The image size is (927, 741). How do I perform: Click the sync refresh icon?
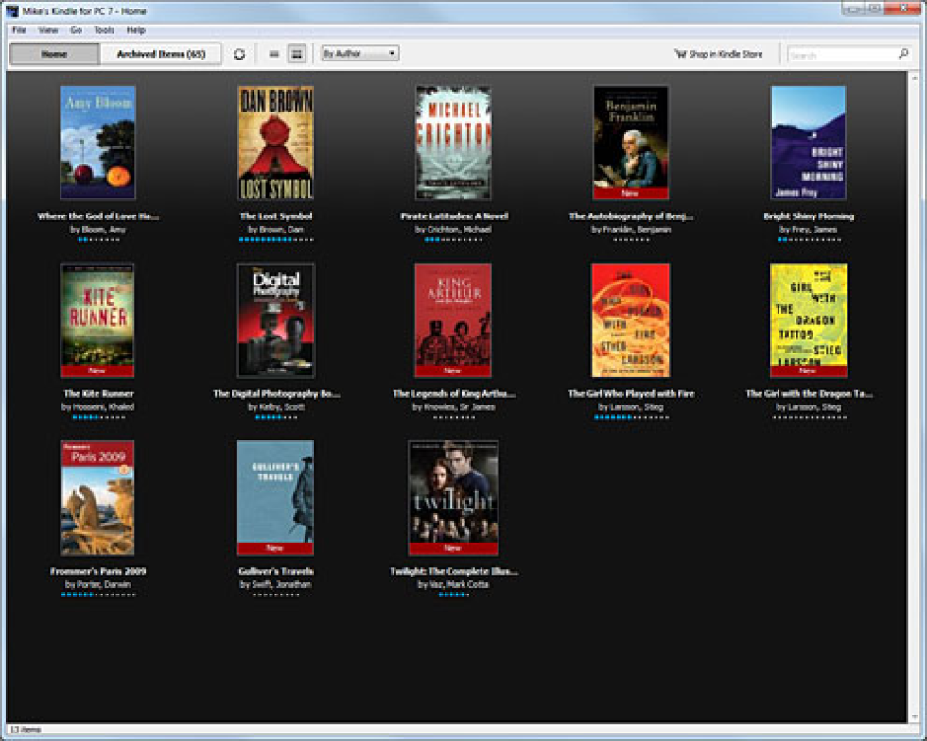point(239,54)
